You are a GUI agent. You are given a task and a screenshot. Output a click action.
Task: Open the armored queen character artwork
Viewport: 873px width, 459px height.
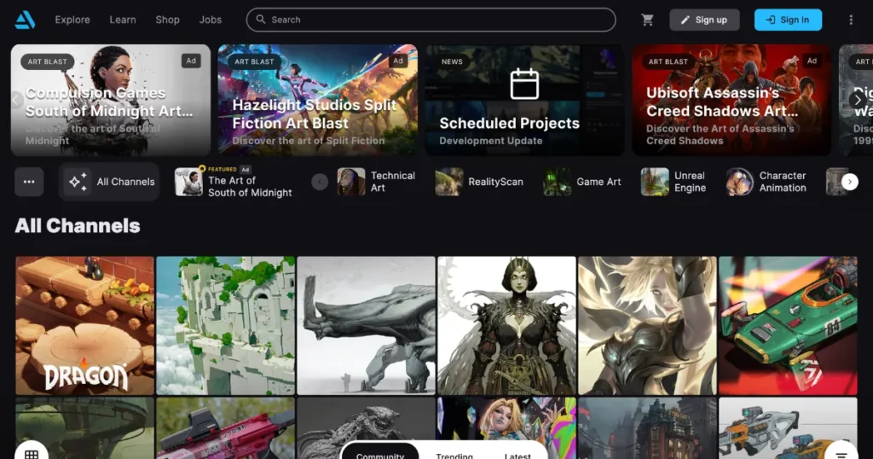[506, 325]
